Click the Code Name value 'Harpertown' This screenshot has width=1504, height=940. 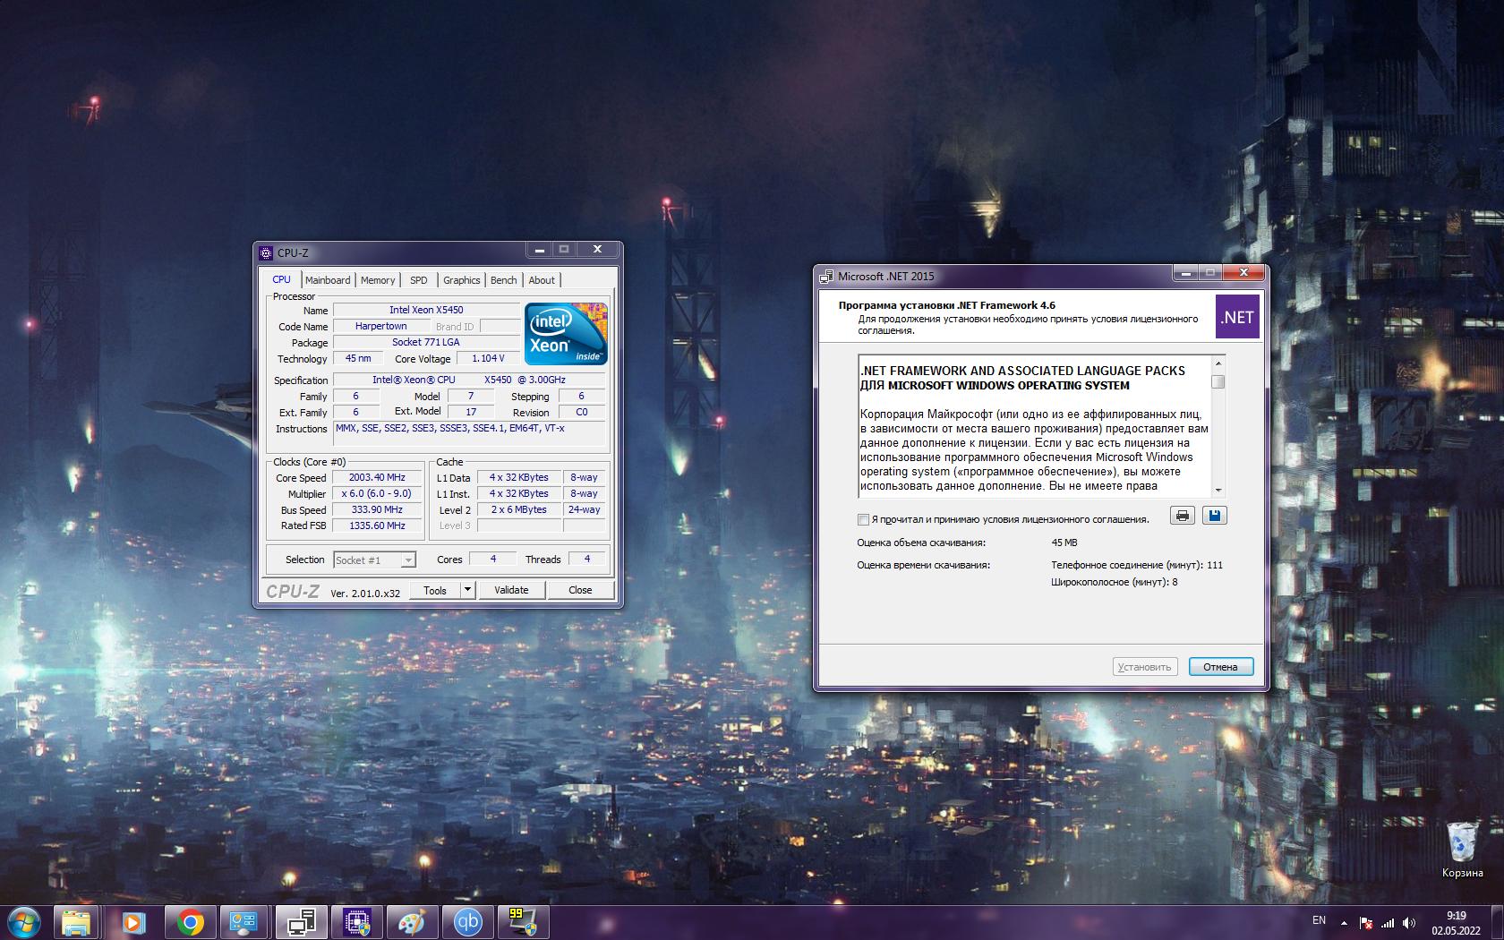pyautogui.click(x=380, y=326)
